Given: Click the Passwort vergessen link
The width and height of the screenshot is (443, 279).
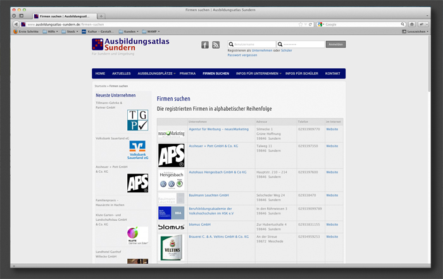Looking at the screenshot, I should click(242, 55).
